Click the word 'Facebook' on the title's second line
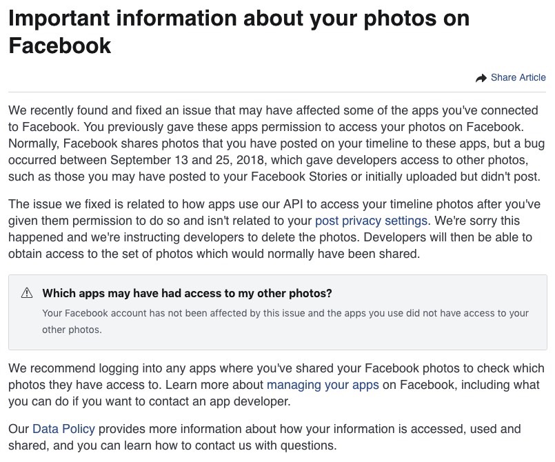This screenshot has height=462, width=555. click(60, 46)
